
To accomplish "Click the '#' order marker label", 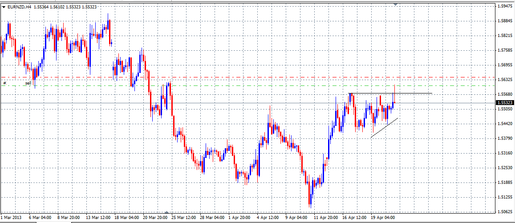I will pos(4,83).
